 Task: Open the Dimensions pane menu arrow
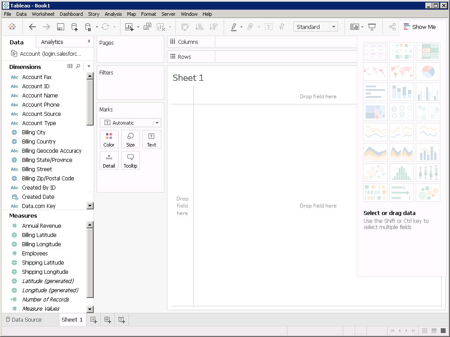tap(89, 66)
